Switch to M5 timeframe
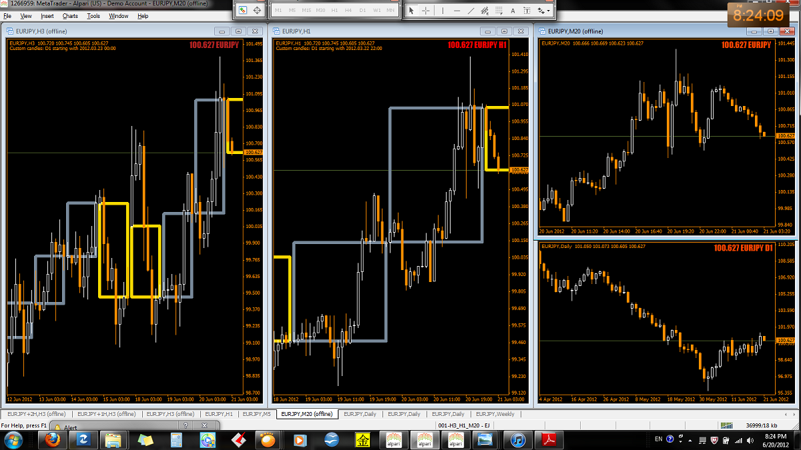801x450 pixels. (x=292, y=11)
